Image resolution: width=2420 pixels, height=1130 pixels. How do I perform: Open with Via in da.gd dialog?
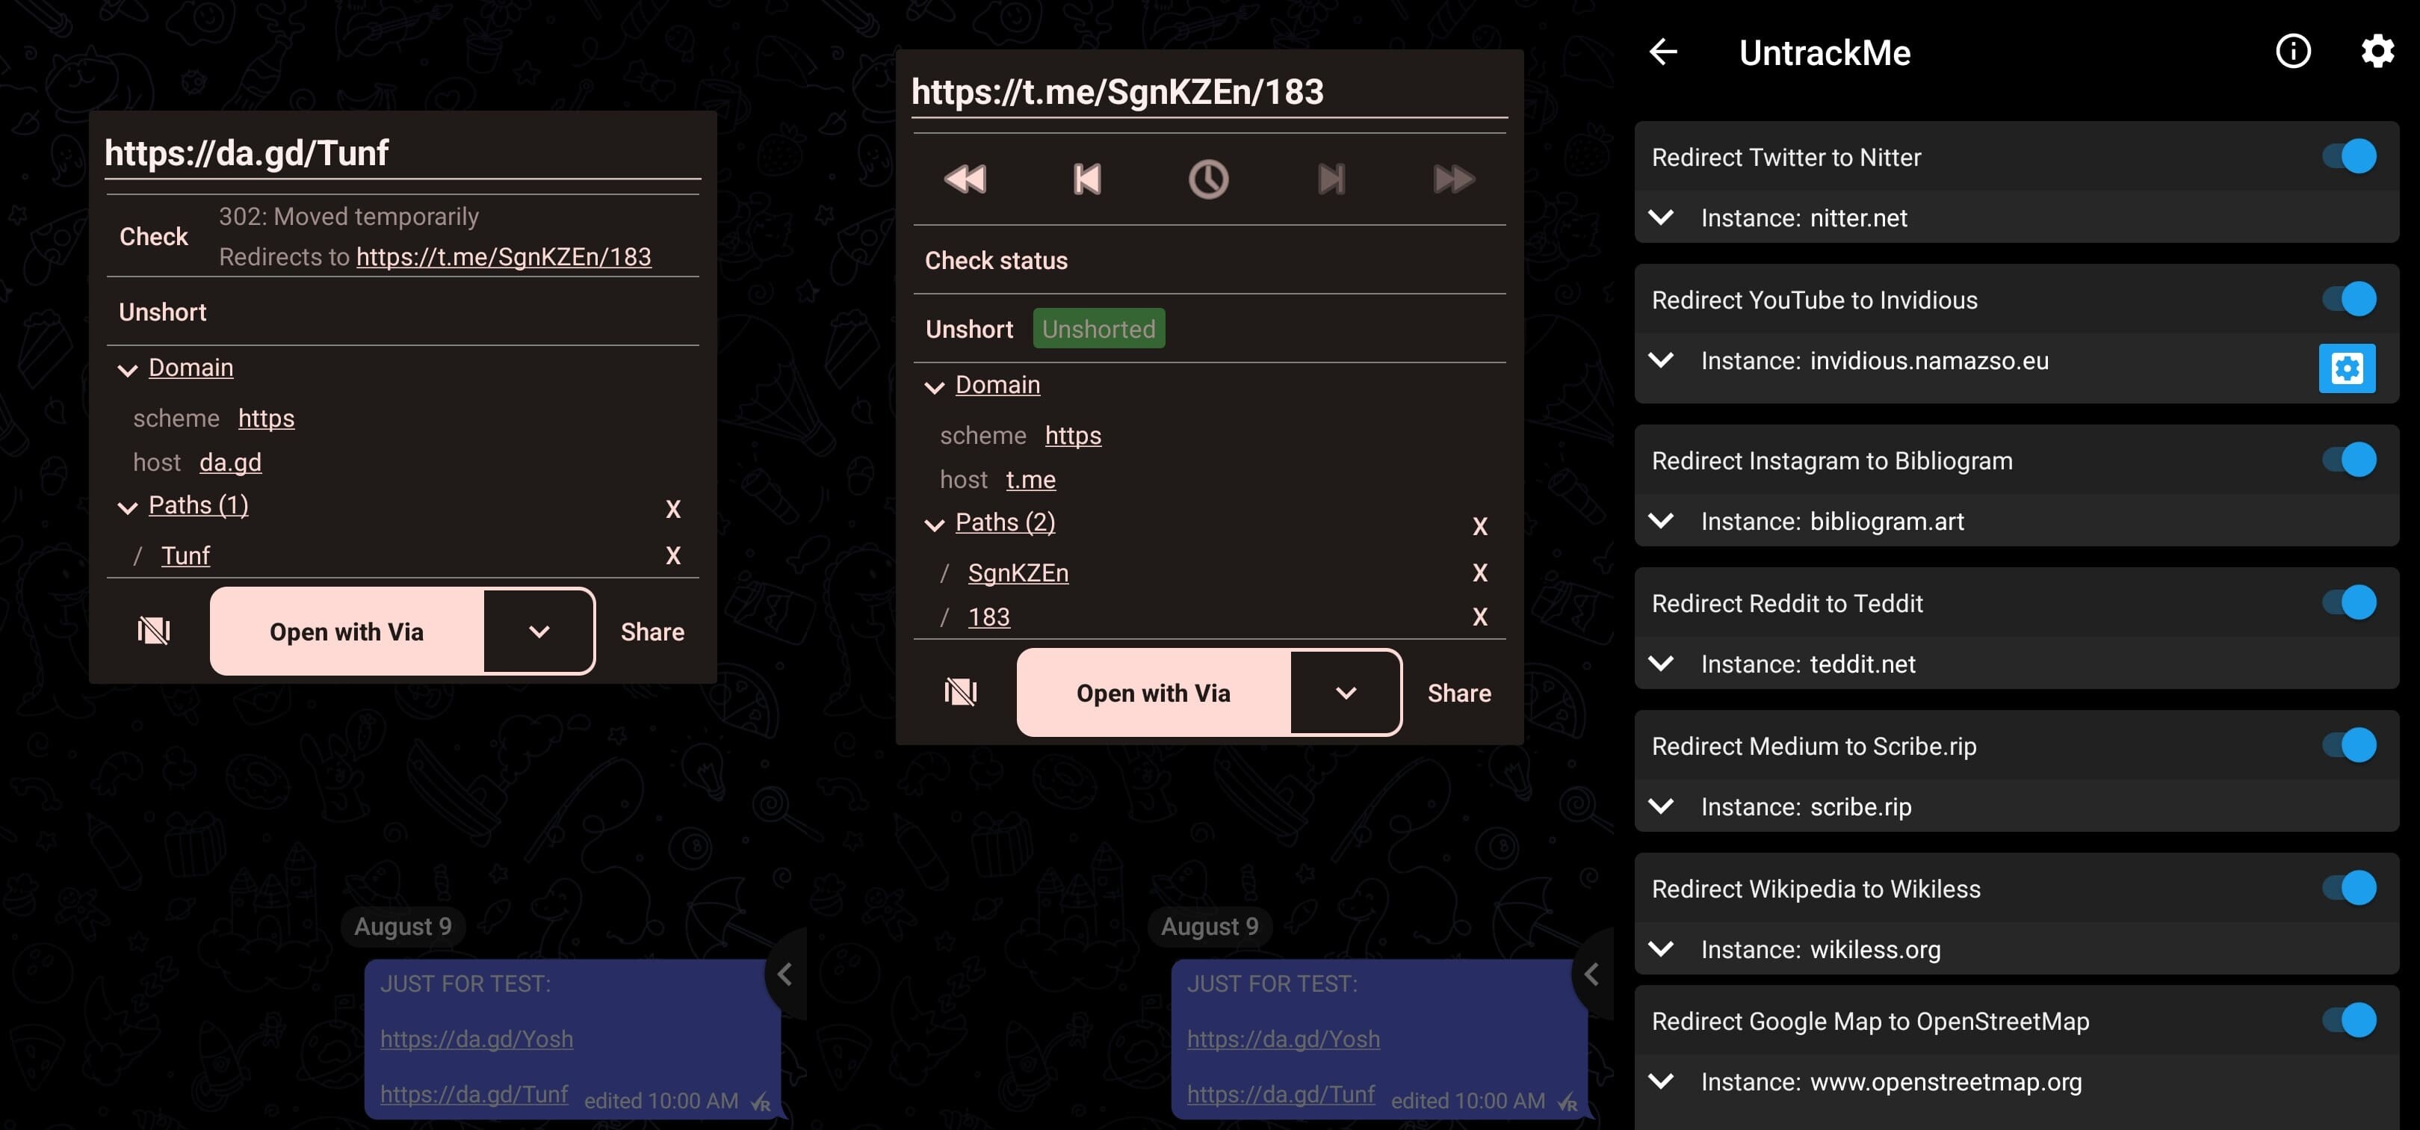(347, 632)
